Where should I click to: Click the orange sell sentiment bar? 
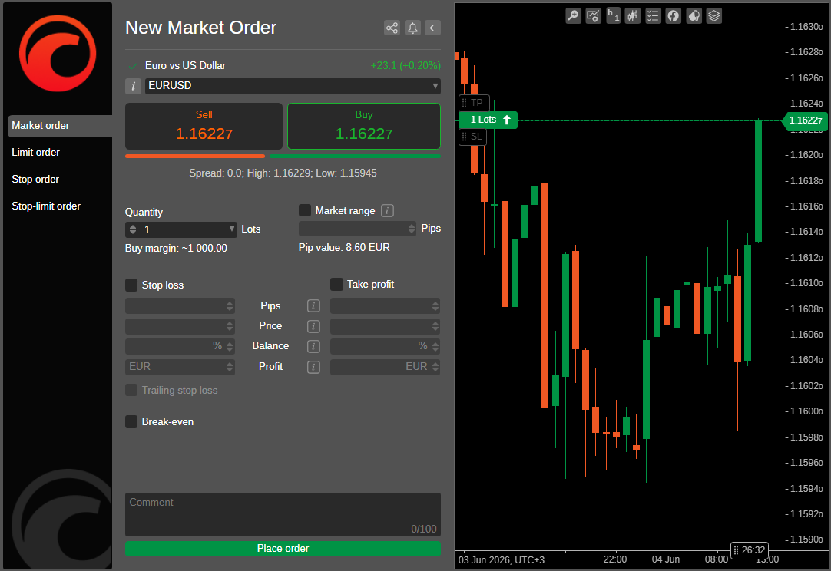point(195,157)
